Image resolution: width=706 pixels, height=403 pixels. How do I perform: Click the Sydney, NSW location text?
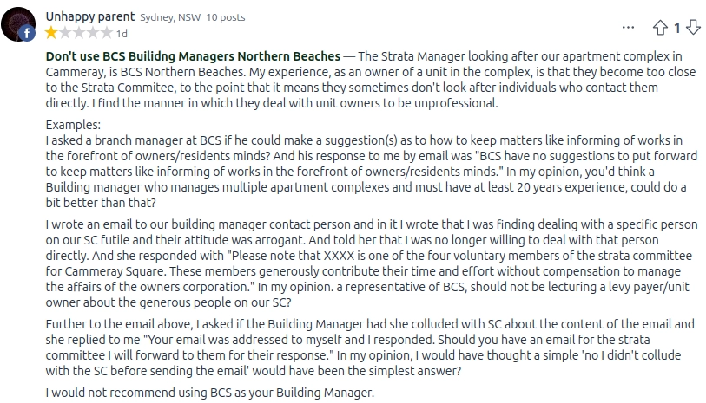[170, 17]
